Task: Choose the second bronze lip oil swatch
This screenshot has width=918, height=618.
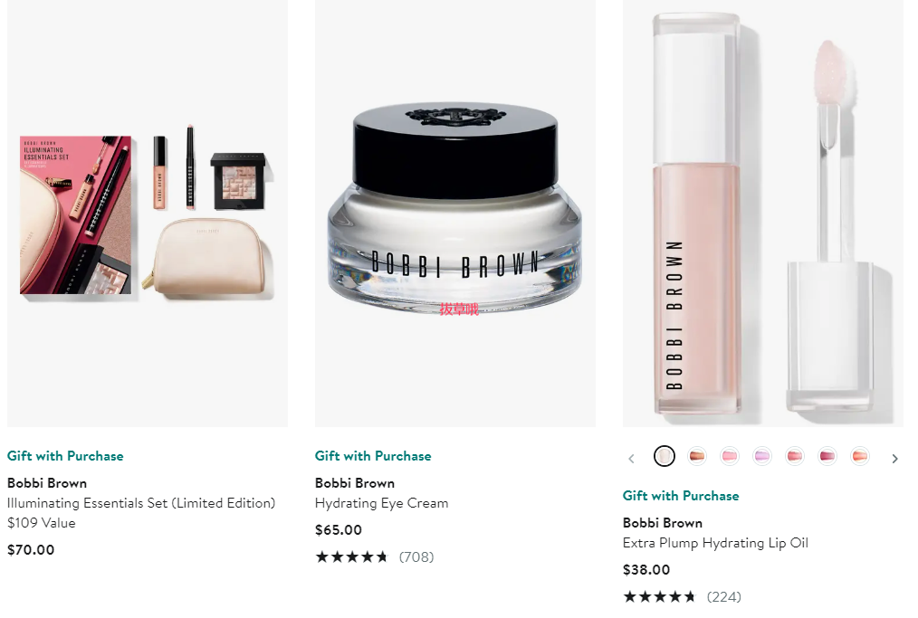Action: coord(697,456)
